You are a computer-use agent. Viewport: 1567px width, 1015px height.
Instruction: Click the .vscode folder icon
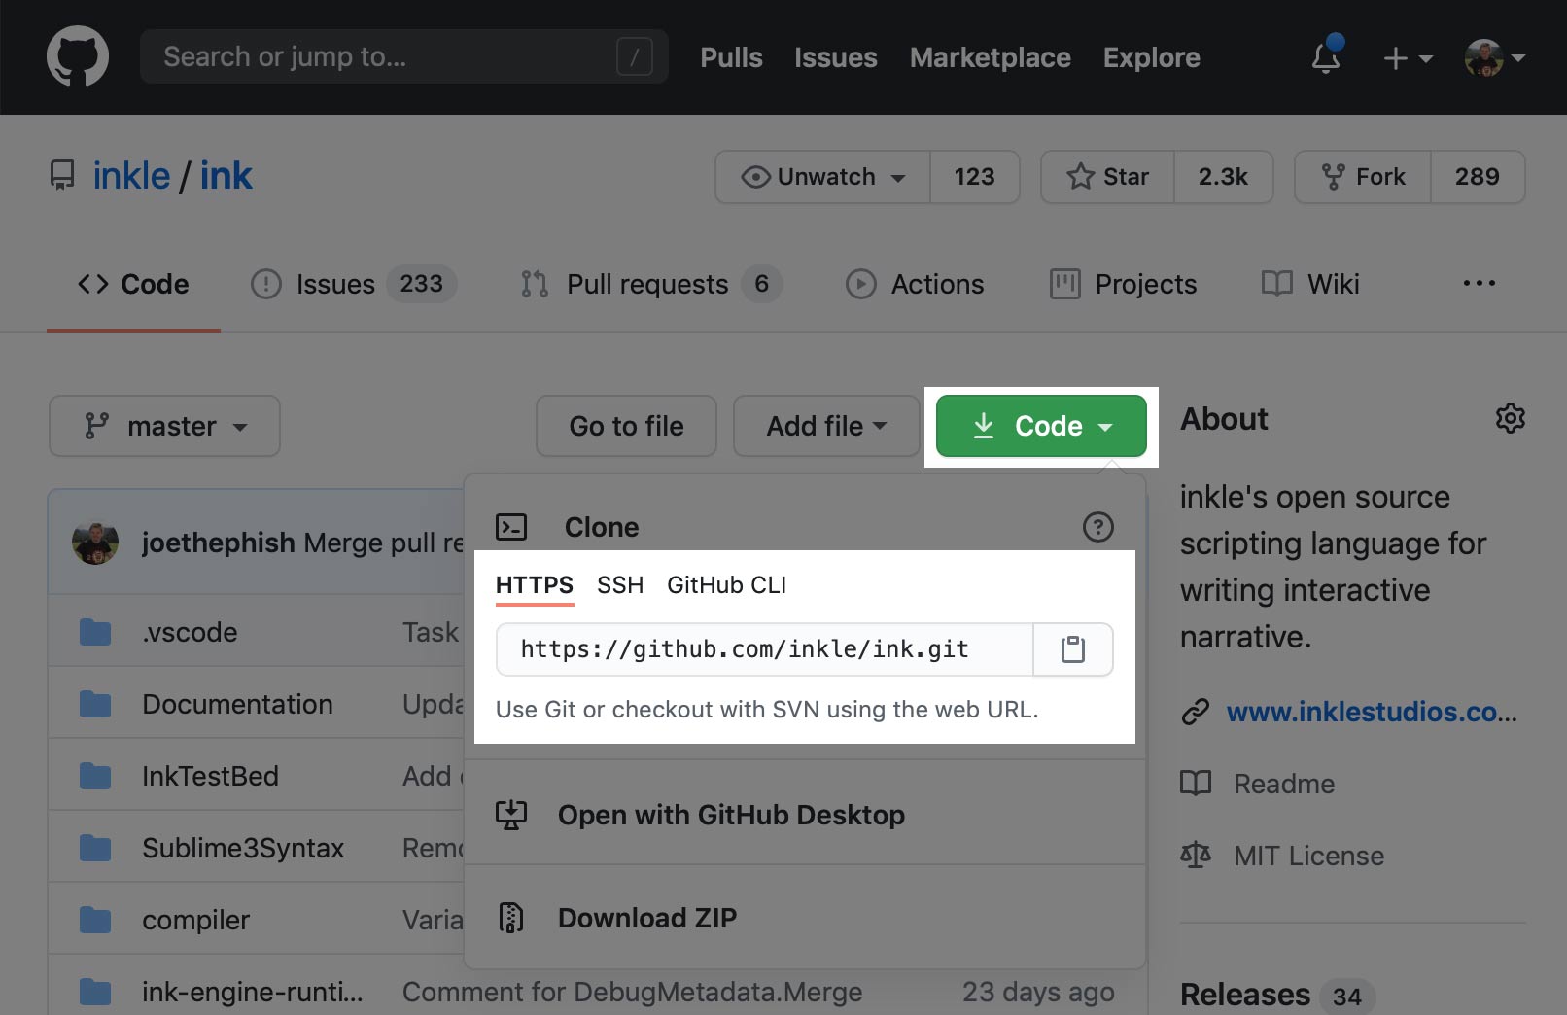point(95,632)
